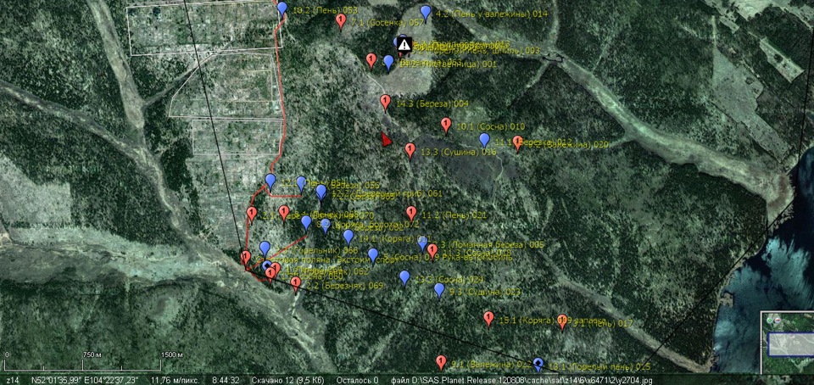This screenshot has width=814, height=385.
Task: Click the "11,76 м/пикс." scale readout
Action: [x=175, y=380]
